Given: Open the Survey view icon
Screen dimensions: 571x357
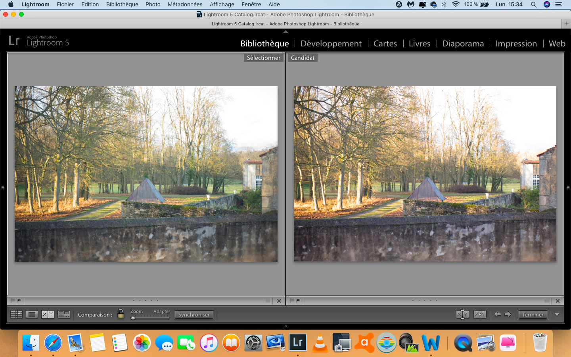Looking at the screenshot, I should [64, 315].
